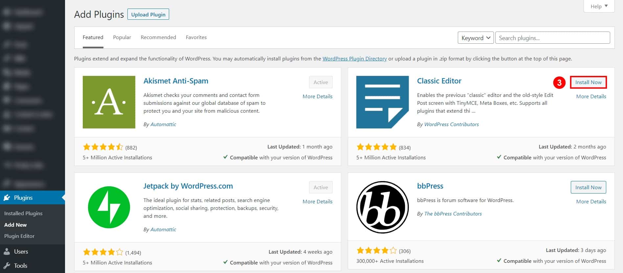623x273 pixels.
Task: Open the bbPress plugin logo
Action: (383, 207)
